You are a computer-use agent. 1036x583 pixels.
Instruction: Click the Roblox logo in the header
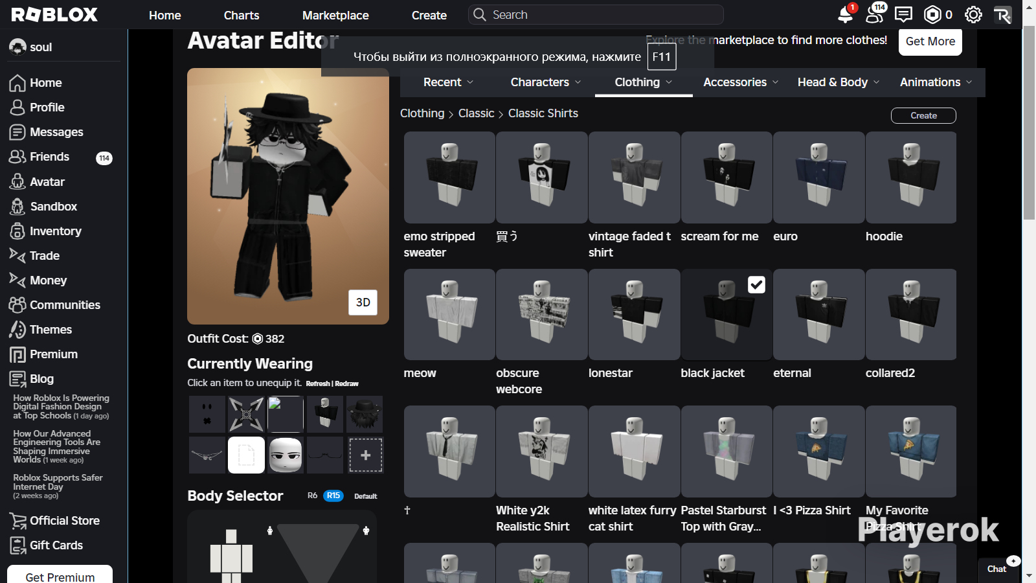click(x=54, y=14)
